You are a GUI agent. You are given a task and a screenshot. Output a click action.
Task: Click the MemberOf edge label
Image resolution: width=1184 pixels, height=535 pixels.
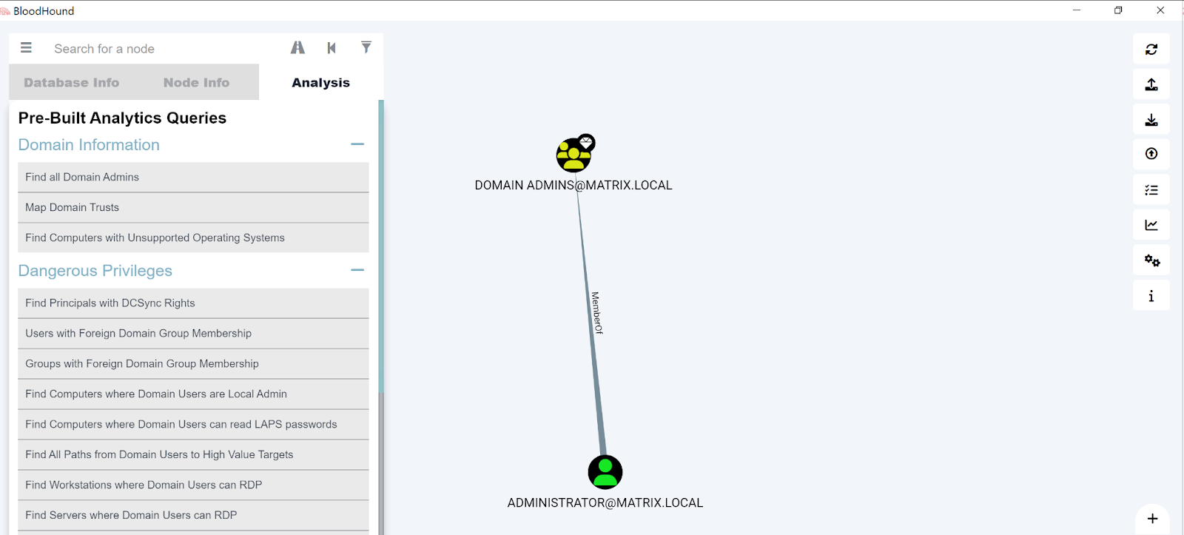pos(597,313)
